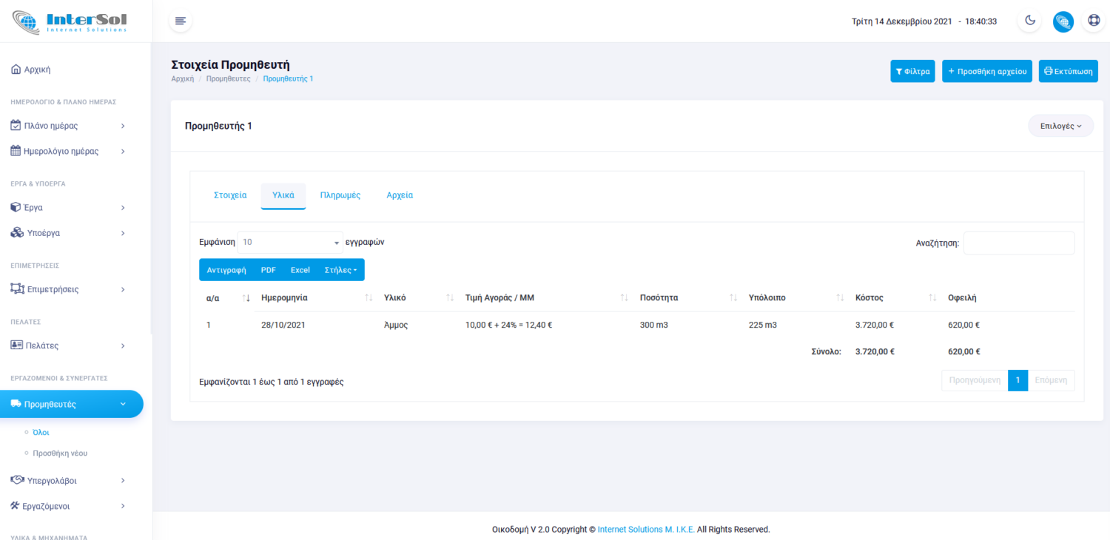Switch to dark mode moon icon
Viewport: 1110px width, 540px height.
(x=1029, y=21)
